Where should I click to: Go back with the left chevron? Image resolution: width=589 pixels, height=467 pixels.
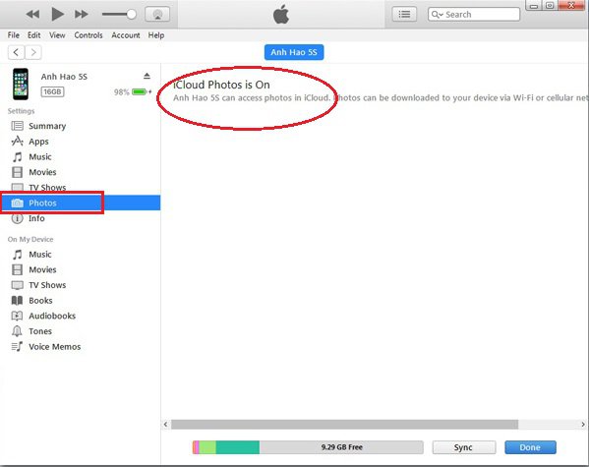pyautogui.click(x=16, y=52)
